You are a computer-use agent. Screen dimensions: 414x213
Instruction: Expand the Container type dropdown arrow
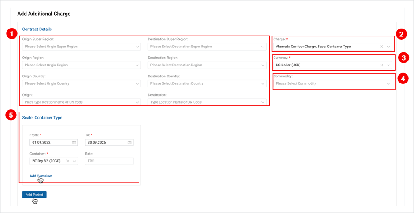[x=74, y=161]
